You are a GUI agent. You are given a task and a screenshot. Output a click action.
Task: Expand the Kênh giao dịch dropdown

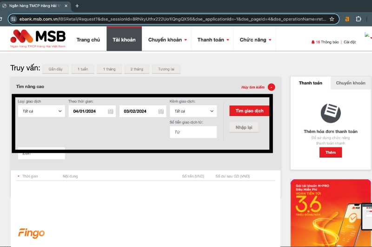(193, 111)
